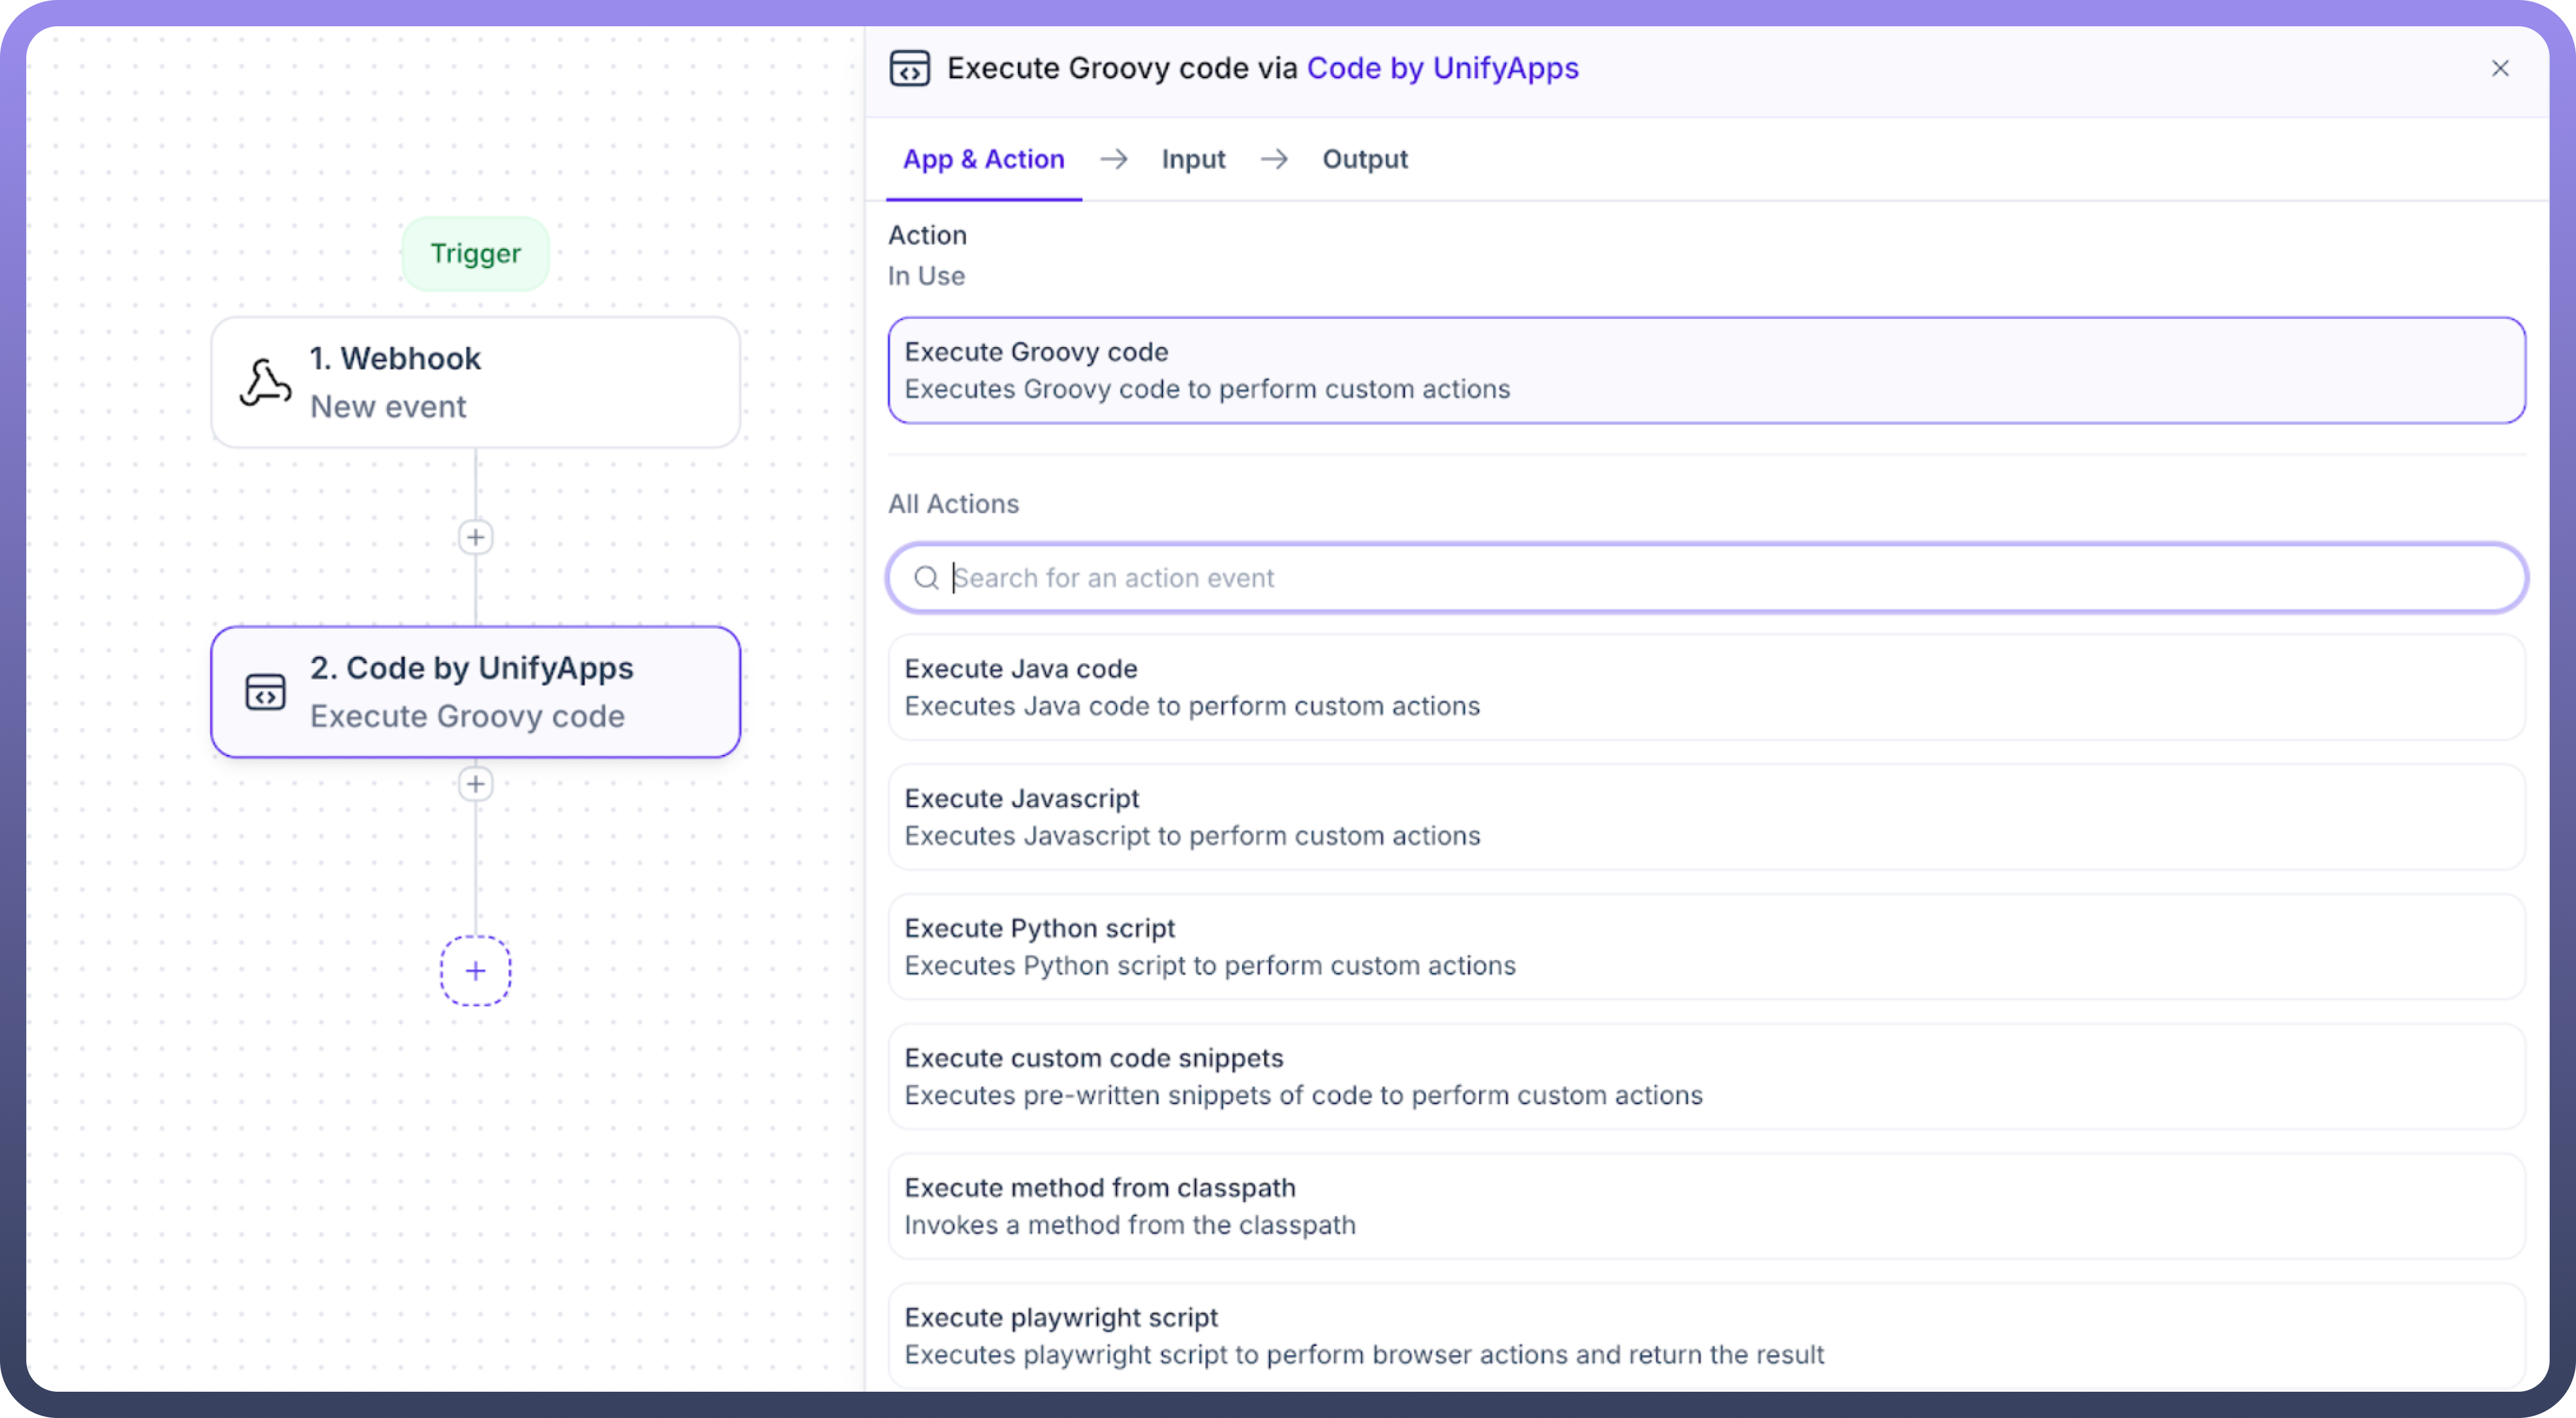Click the search magnifier icon
Viewport: 2576px width, 1418px height.
[x=926, y=578]
